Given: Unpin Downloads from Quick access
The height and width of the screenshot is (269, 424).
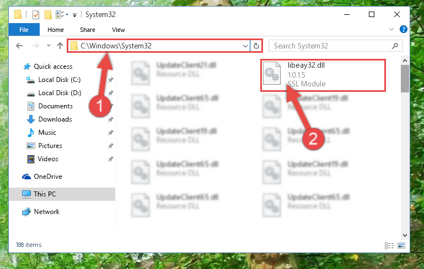Looking at the screenshot, I should [111, 119].
